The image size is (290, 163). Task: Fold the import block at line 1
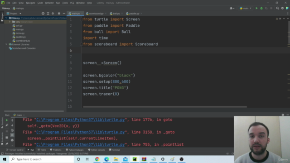coord(81,19)
